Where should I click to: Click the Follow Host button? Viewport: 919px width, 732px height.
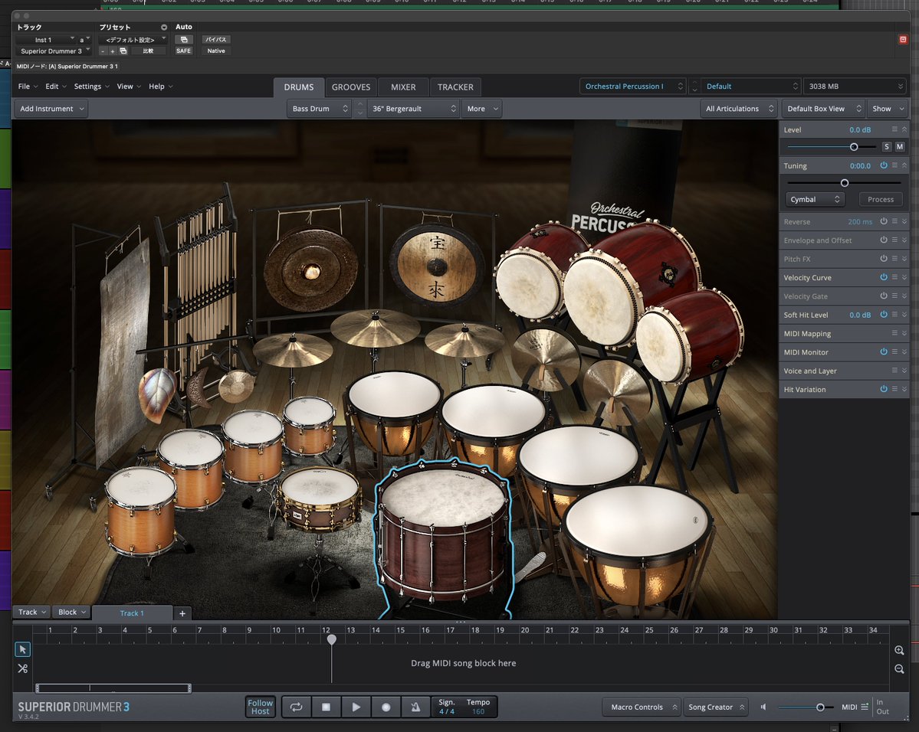point(260,707)
